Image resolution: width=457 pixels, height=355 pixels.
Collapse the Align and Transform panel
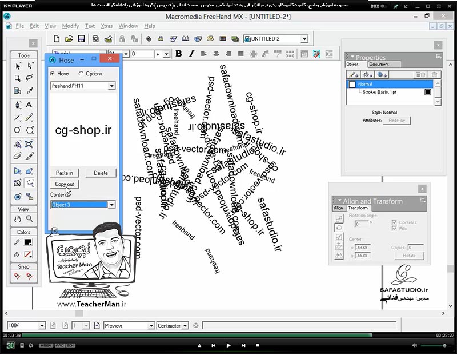(339, 201)
